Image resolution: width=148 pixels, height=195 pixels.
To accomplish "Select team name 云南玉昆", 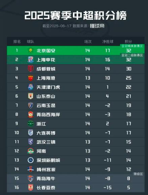I will click(x=46, y=105).
